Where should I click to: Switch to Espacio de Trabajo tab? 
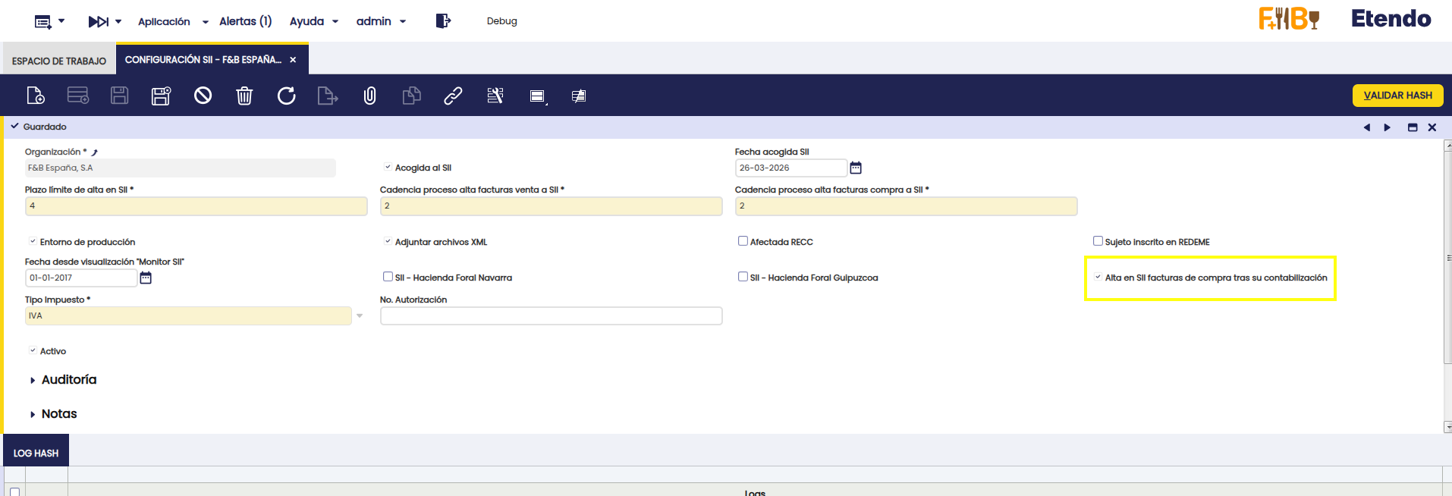[x=59, y=61]
